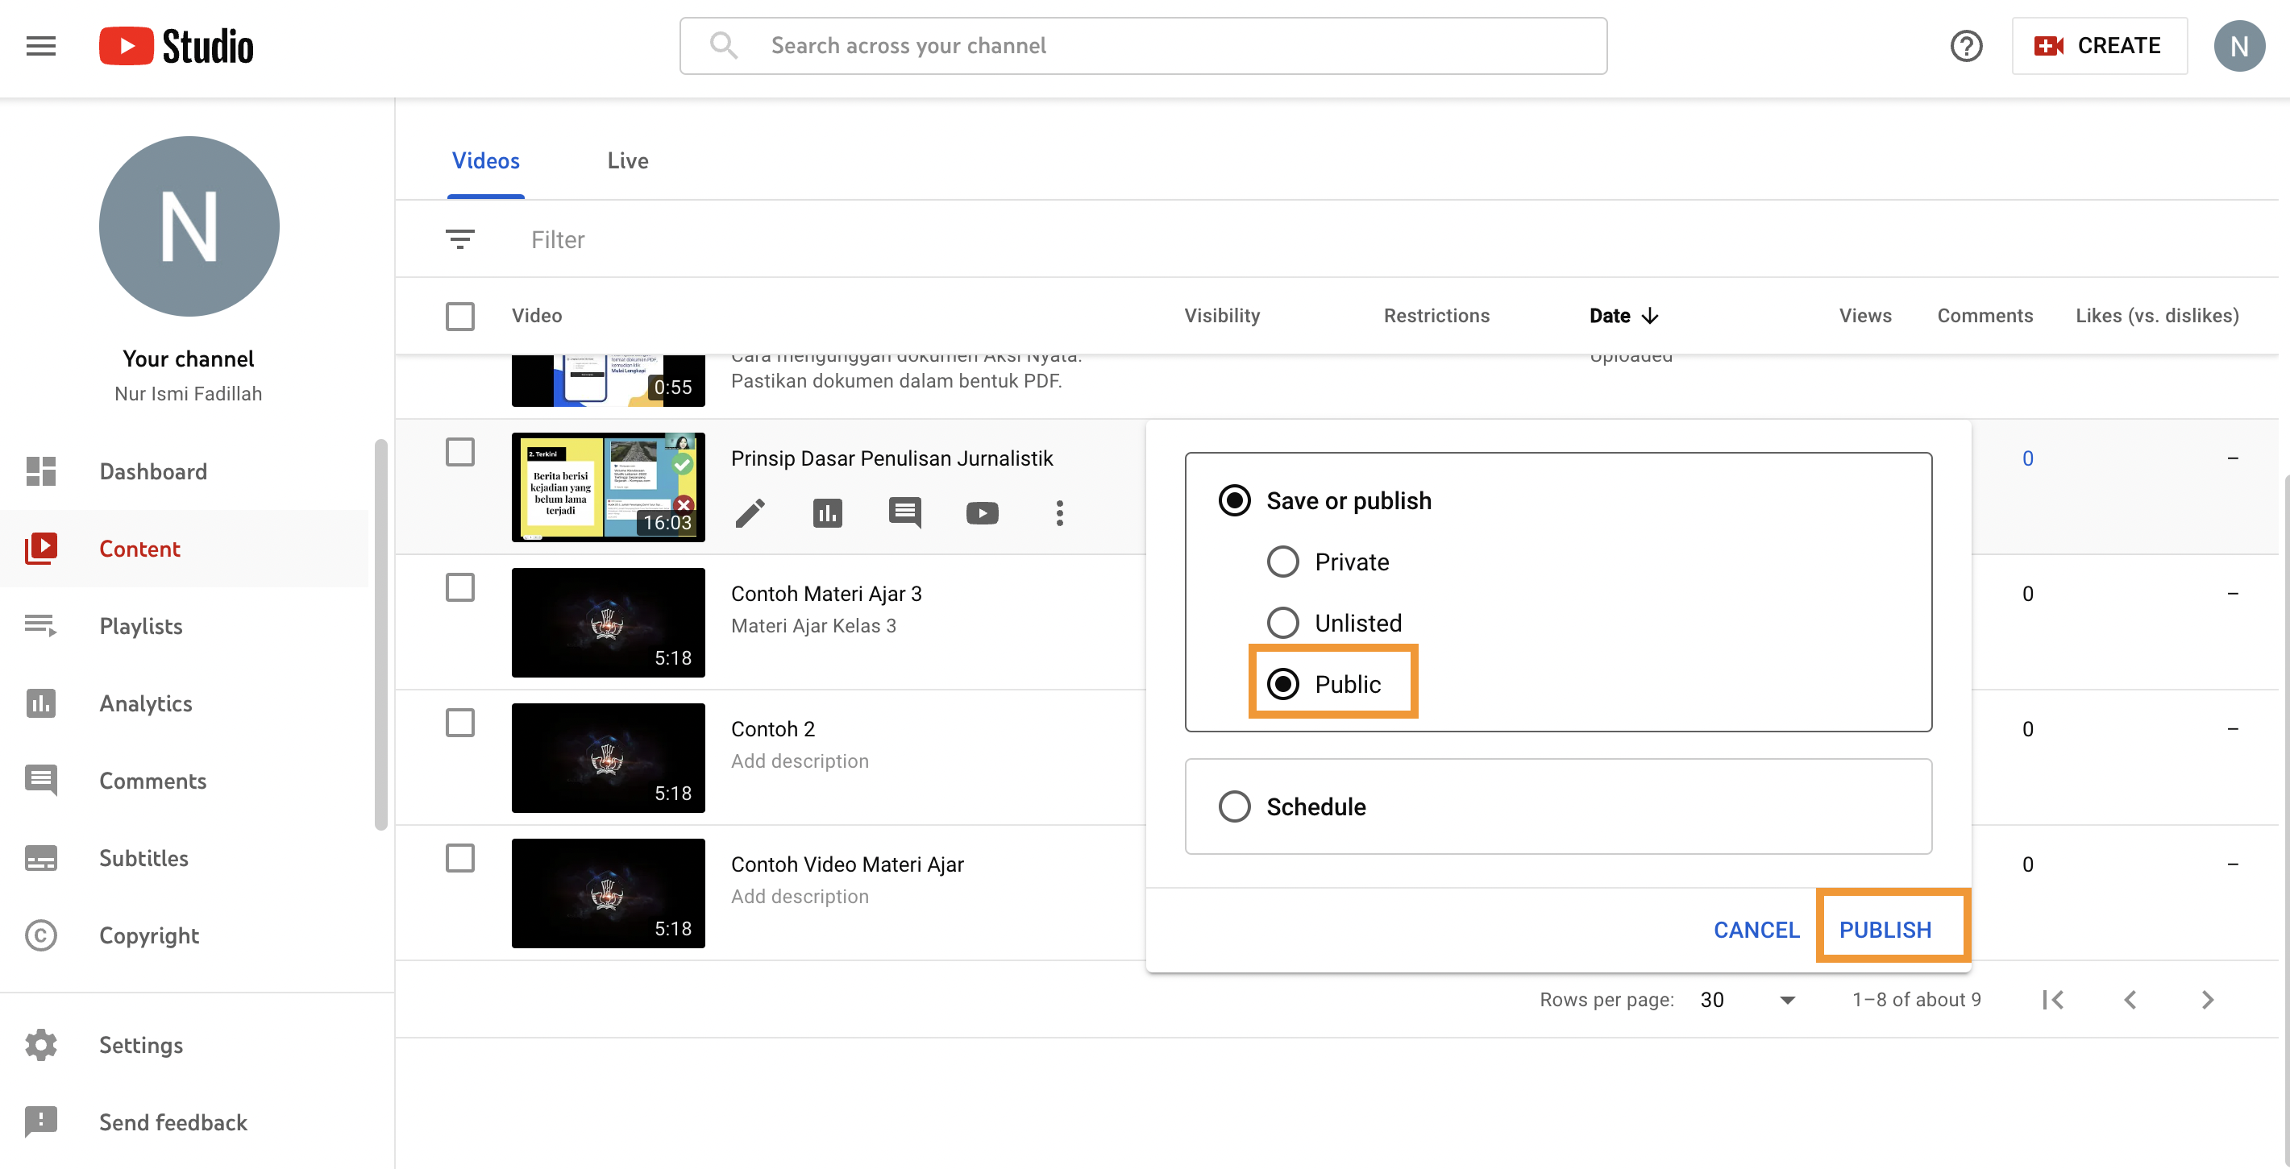Click the PUBLISH button
2290x1169 pixels.
(x=1885, y=929)
